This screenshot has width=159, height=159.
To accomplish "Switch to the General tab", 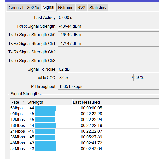I will point(16,8).
